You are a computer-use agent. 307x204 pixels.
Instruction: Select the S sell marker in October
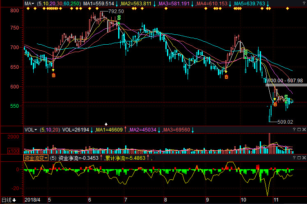pyautogui.click(x=245, y=52)
